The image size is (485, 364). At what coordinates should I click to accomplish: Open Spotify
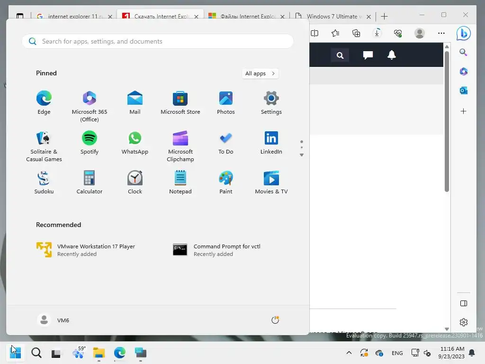(90, 143)
